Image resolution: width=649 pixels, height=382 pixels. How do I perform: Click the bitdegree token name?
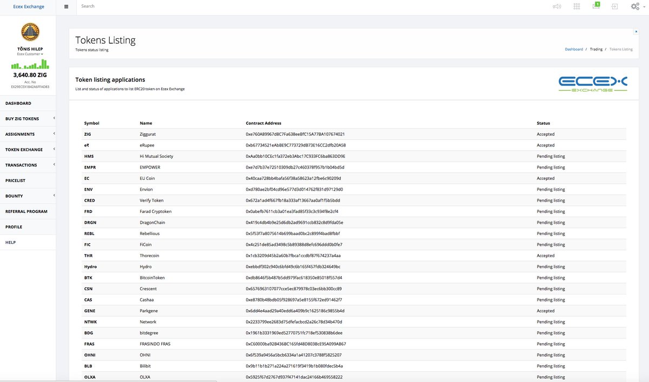(148, 333)
